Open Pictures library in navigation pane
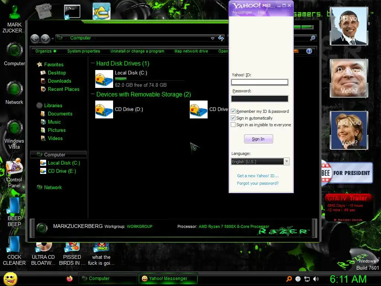Image resolution: width=381 pixels, height=286 pixels. point(57,130)
